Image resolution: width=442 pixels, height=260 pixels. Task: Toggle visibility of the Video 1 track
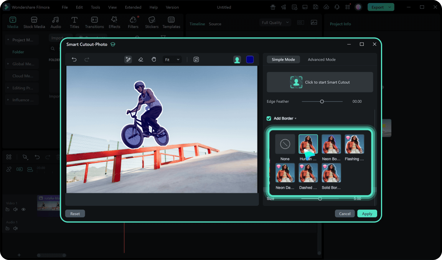23,209
